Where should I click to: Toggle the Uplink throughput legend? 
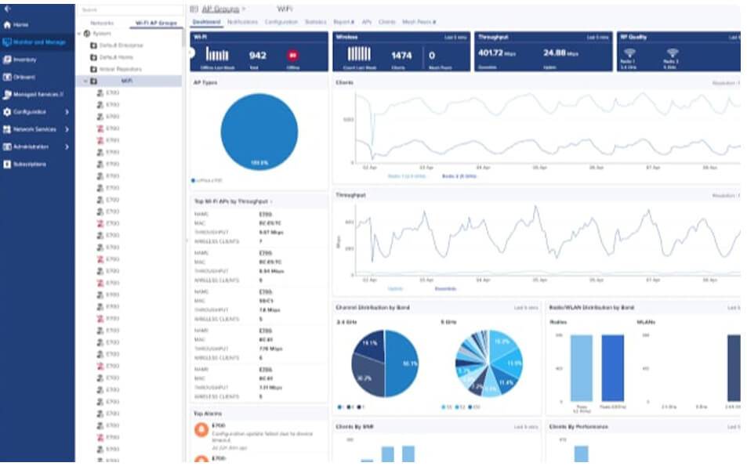[x=395, y=288]
